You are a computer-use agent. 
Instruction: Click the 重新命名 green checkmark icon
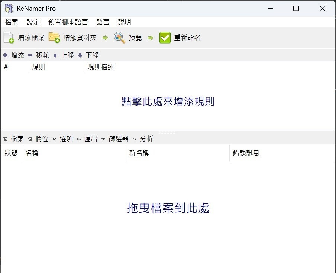click(165, 38)
